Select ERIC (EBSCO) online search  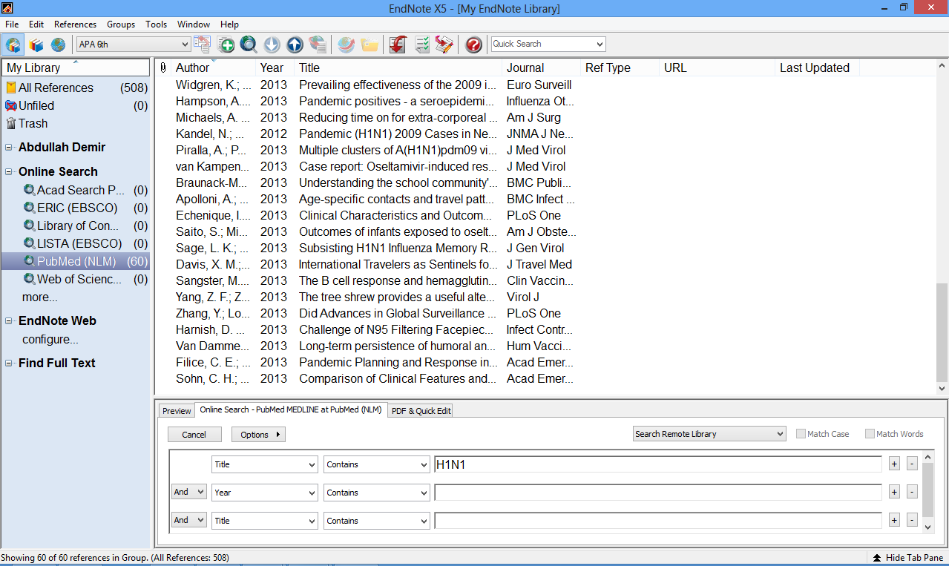(x=76, y=208)
